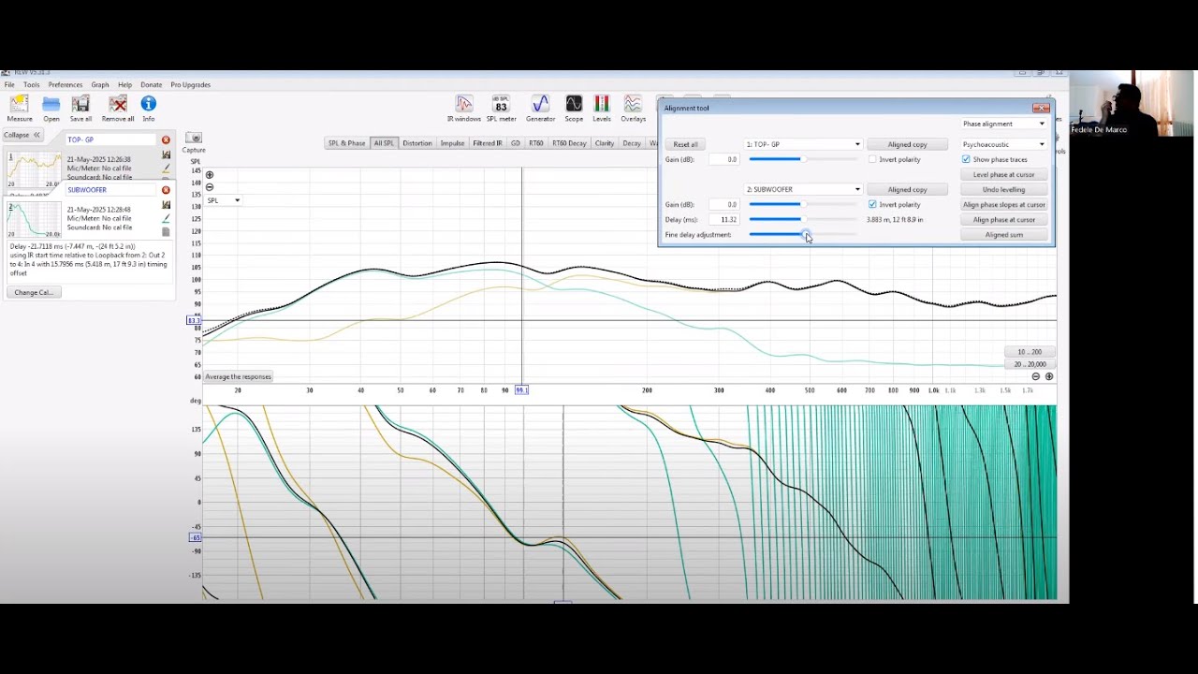Adjust the TOP- GP gain slider
The width and height of the screenshot is (1198, 674).
pos(803,159)
